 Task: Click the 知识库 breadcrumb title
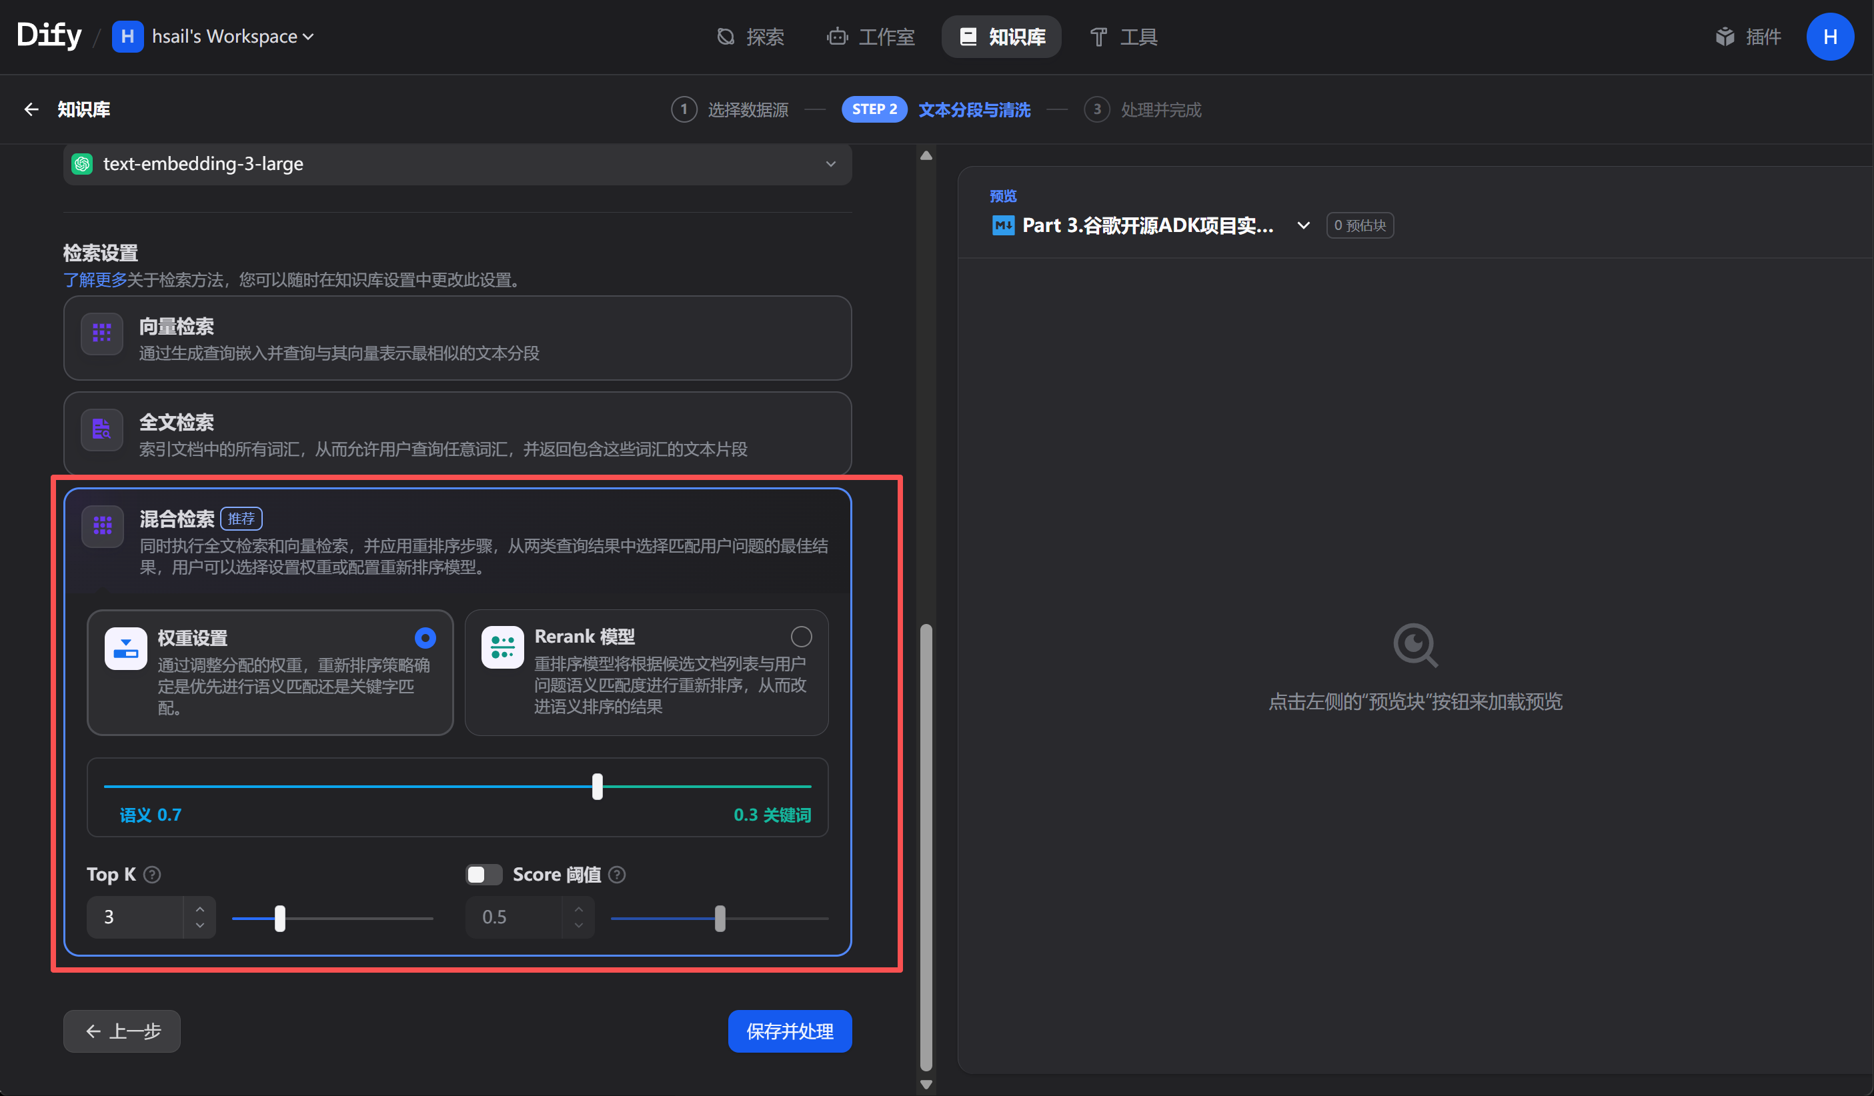coord(84,109)
